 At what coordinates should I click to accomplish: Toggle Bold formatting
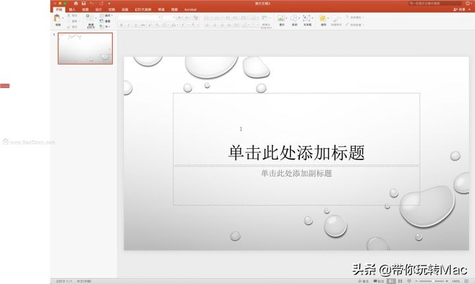[x=121, y=25]
